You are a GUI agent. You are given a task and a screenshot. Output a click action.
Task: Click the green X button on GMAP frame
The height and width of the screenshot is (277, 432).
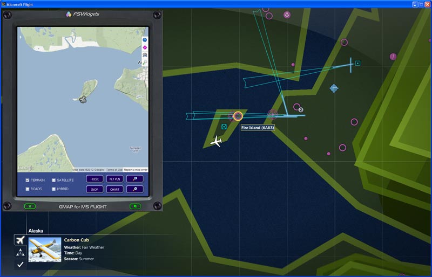point(30,206)
